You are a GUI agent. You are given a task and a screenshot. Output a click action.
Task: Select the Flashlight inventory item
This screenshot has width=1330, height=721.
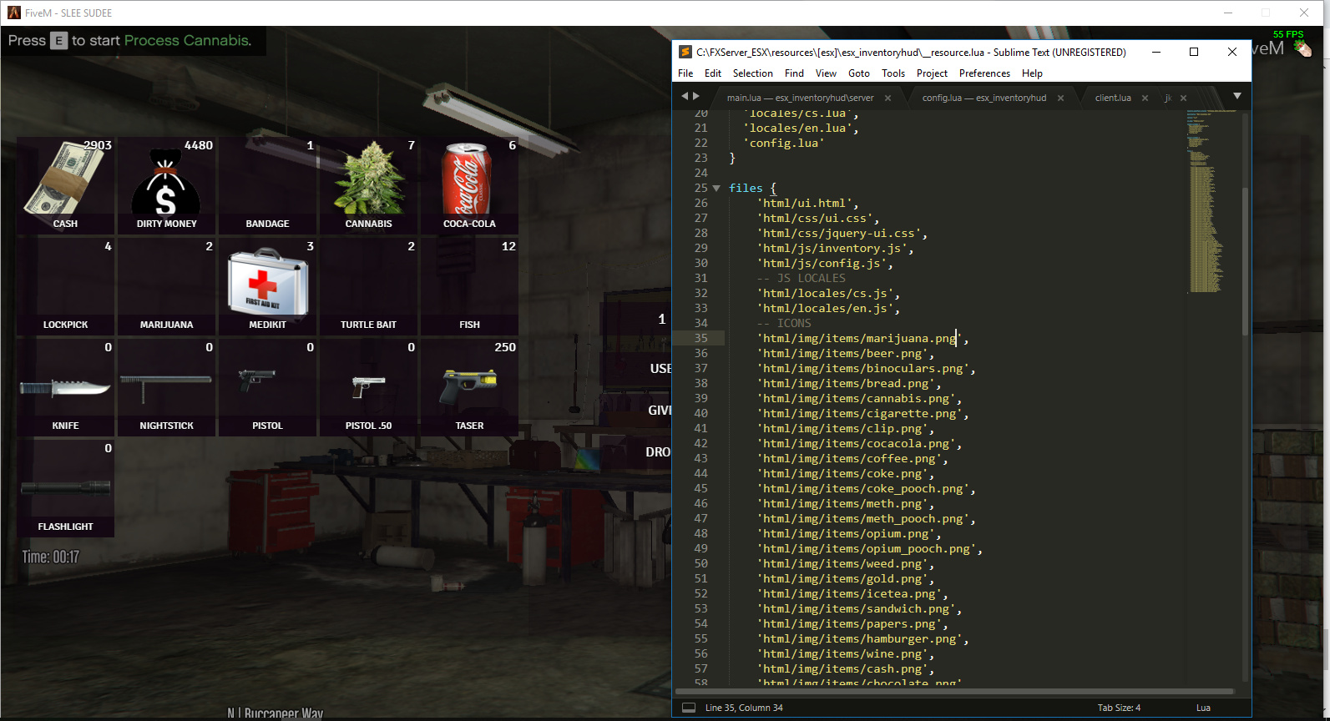(65, 487)
